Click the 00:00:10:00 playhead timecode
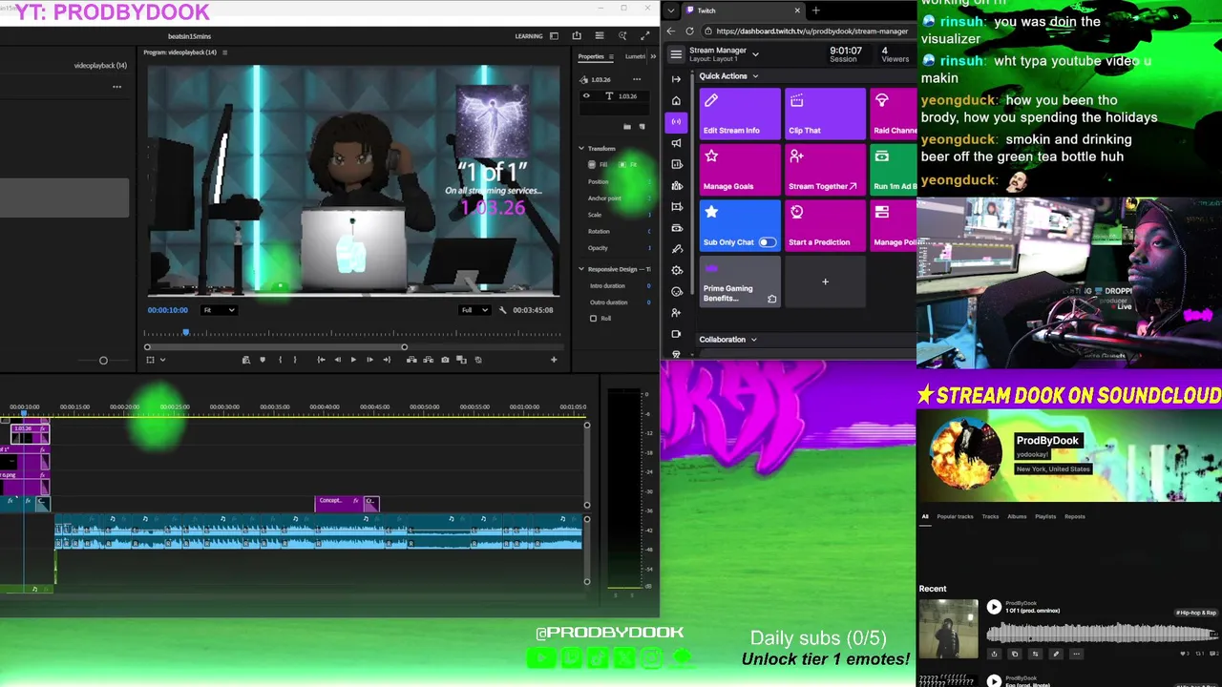The height and width of the screenshot is (687, 1222). pos(168,310)
